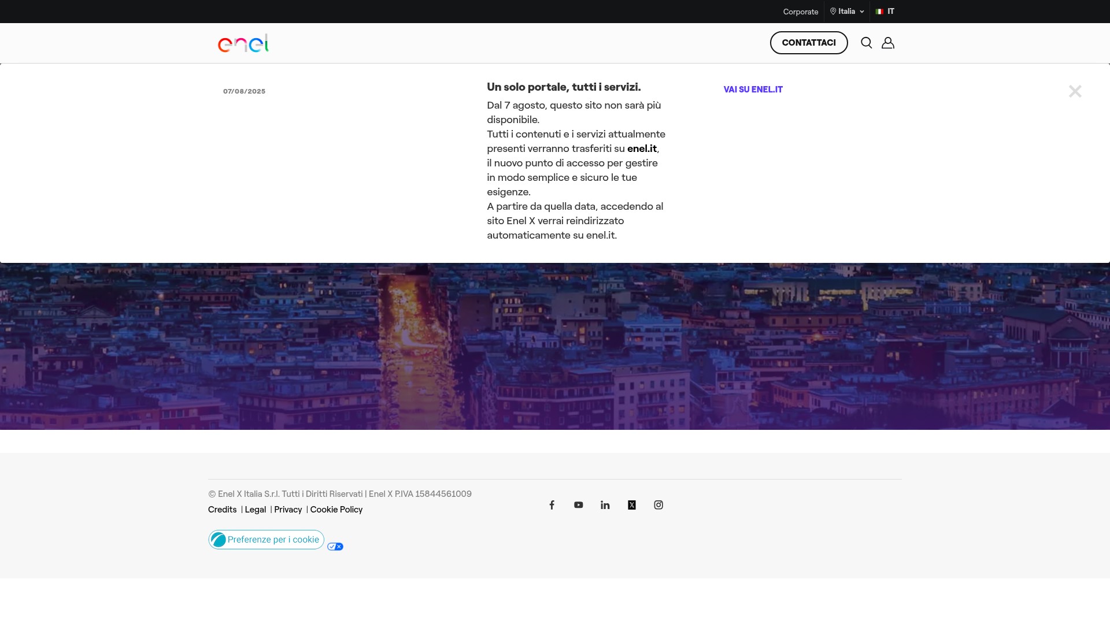Open the Privacy footer link
This screenshot has width=1110, height=624.
point(288,510)
